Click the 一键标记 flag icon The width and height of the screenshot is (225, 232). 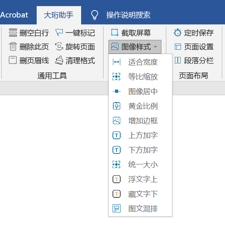(59, 33)
